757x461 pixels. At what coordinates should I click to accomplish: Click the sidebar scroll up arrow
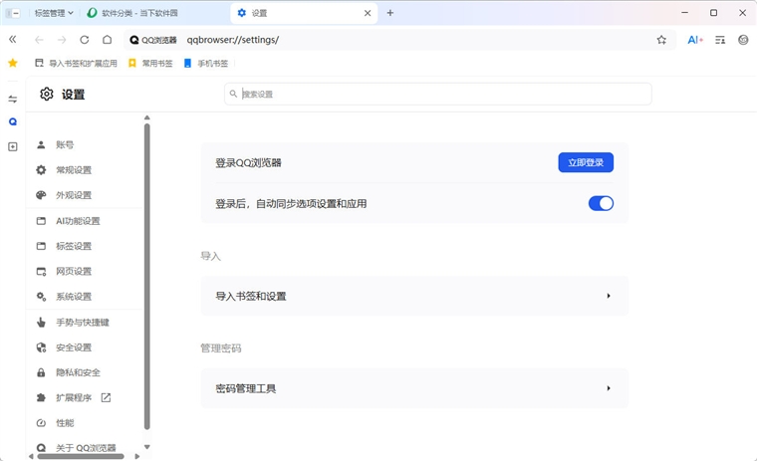(147, 117)
